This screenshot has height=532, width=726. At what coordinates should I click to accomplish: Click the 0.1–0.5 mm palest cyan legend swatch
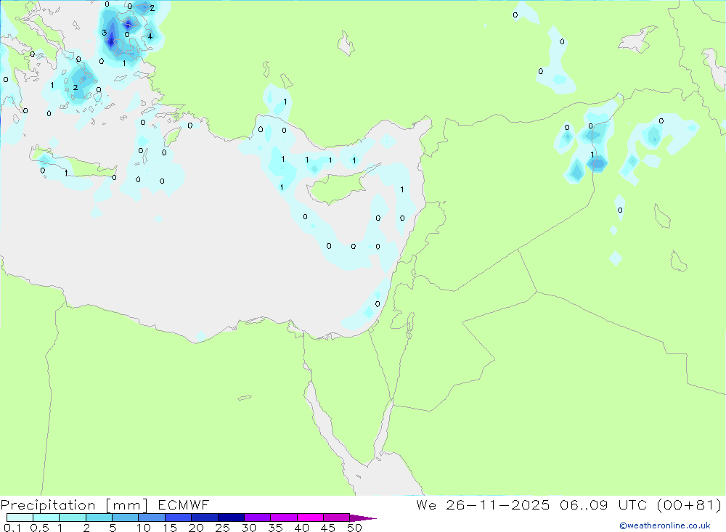click(x=20, y=517)
